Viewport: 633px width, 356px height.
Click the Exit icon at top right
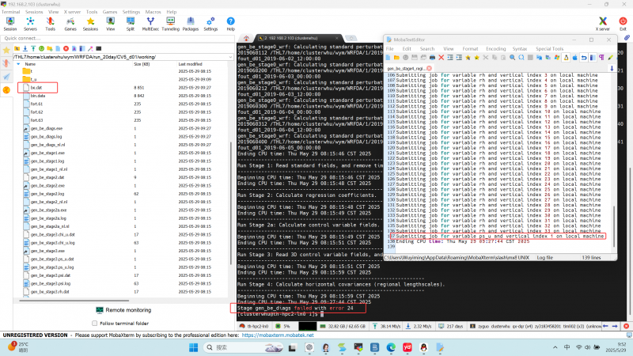(623, 23)
